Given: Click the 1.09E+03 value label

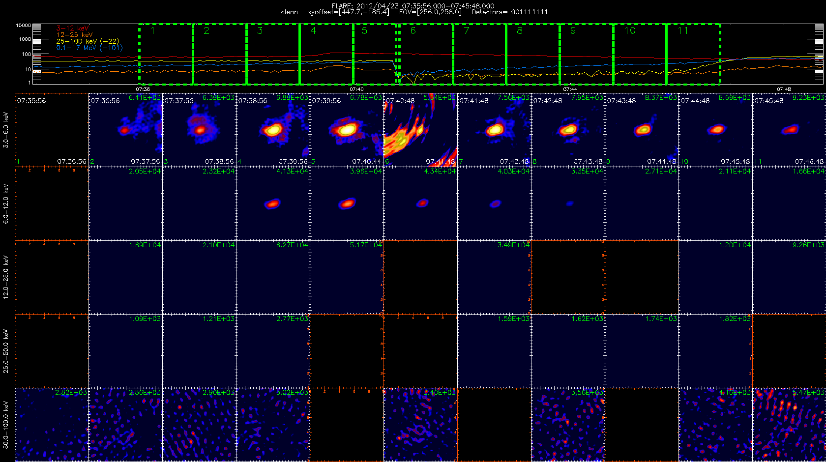Looking at the screenshot, I should 145,319.
